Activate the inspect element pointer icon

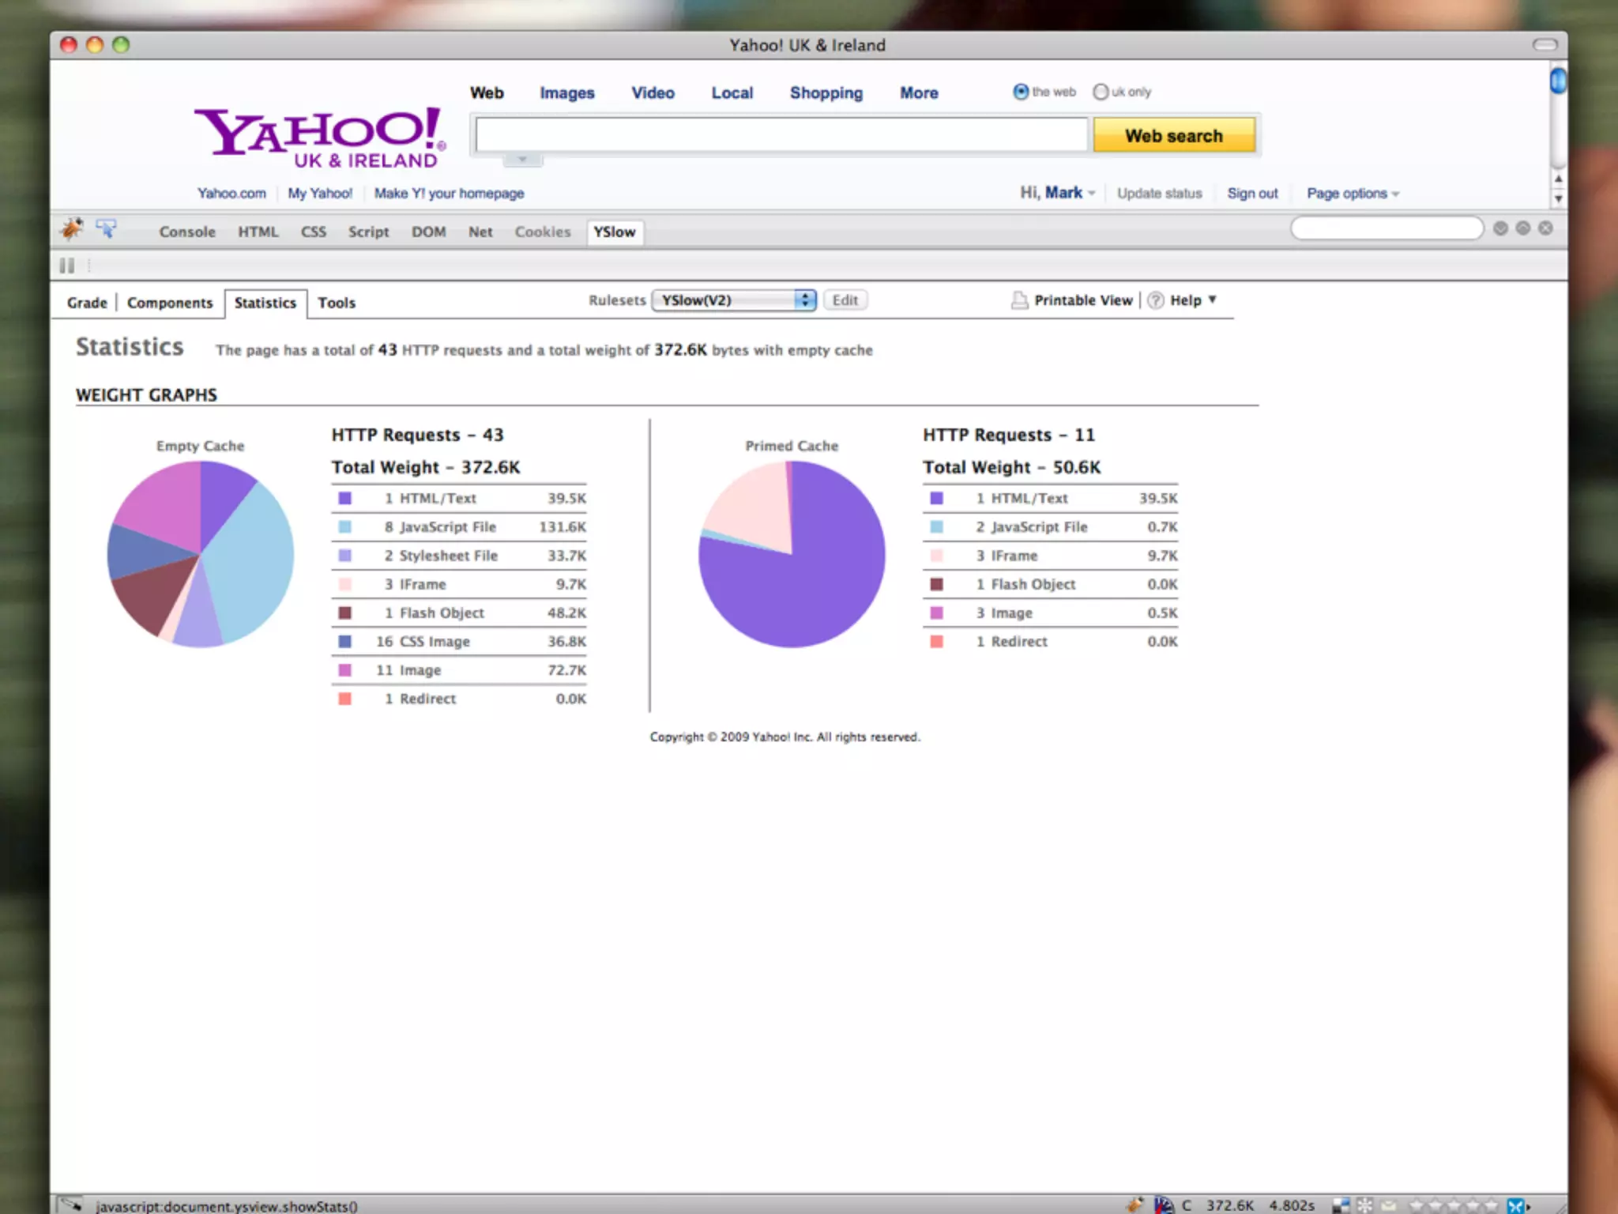coord(106,229)
